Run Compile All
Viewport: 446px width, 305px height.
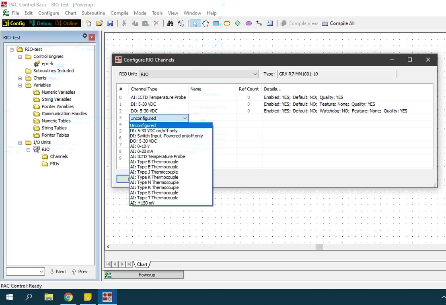[x=338, y=23]
